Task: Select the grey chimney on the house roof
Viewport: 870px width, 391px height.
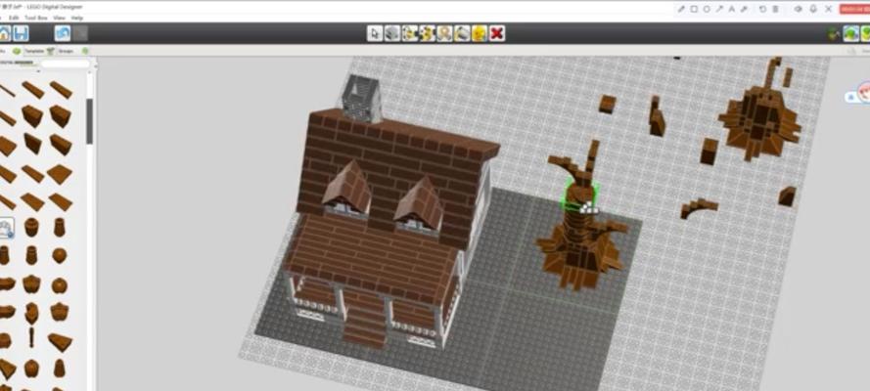Action: click(363, 99)
